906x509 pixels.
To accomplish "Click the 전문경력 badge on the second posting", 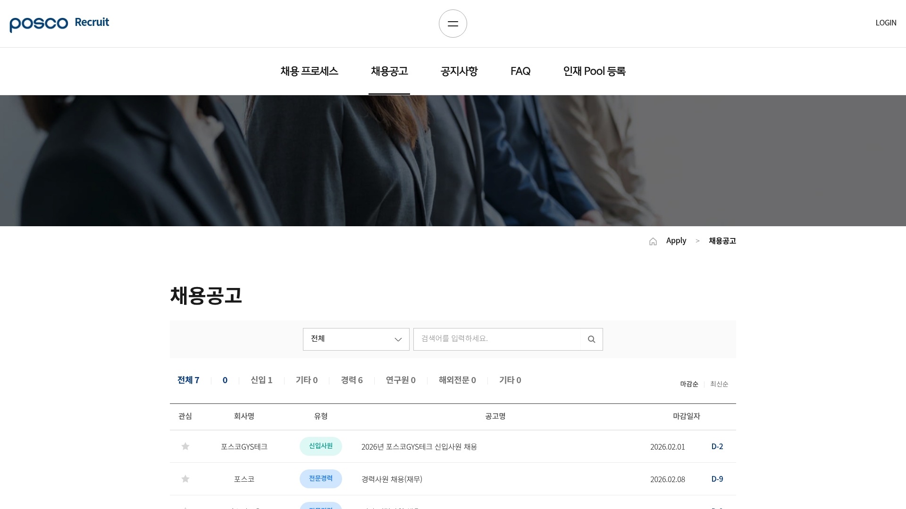I will 321,478.
